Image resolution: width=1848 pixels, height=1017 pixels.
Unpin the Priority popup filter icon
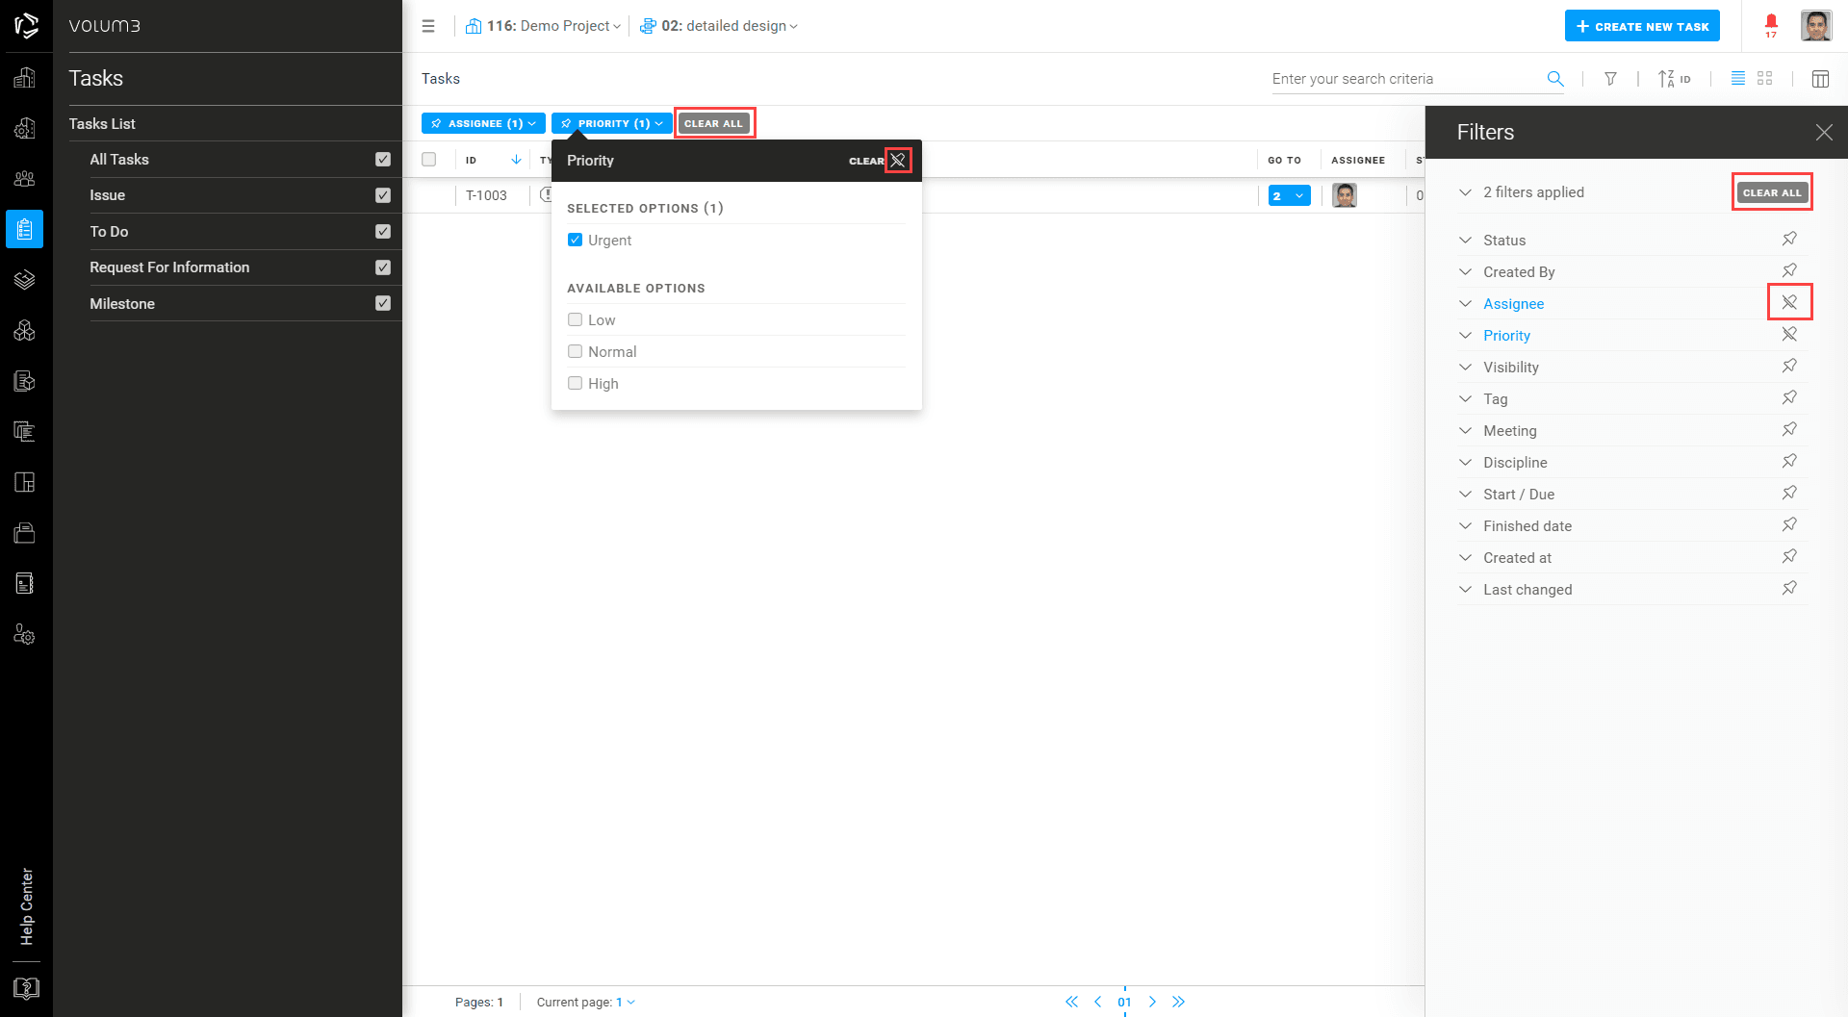pyautogui.click(x=898, y=161)
